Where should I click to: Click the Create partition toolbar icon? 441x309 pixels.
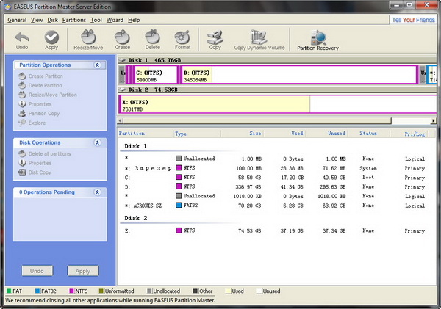pos(123,39)
